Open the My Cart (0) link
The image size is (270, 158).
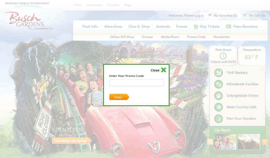[x=257, y=16]
